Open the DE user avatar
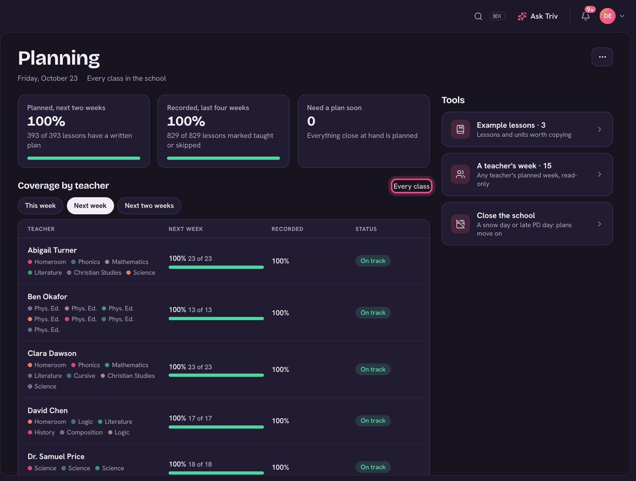This screenshot has width=636, height=481. [x=608, y=16]
